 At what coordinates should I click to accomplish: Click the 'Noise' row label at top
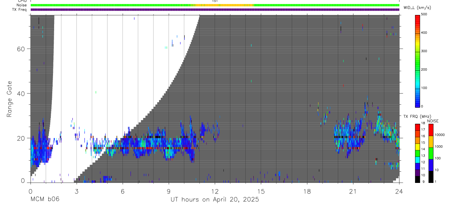click(22, 5)
